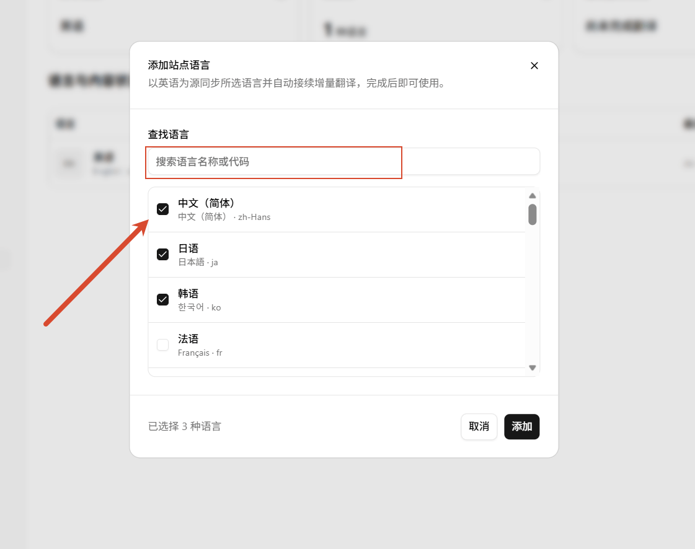Click the 添加 button
The image size is (695, 549).
point(521,427)
